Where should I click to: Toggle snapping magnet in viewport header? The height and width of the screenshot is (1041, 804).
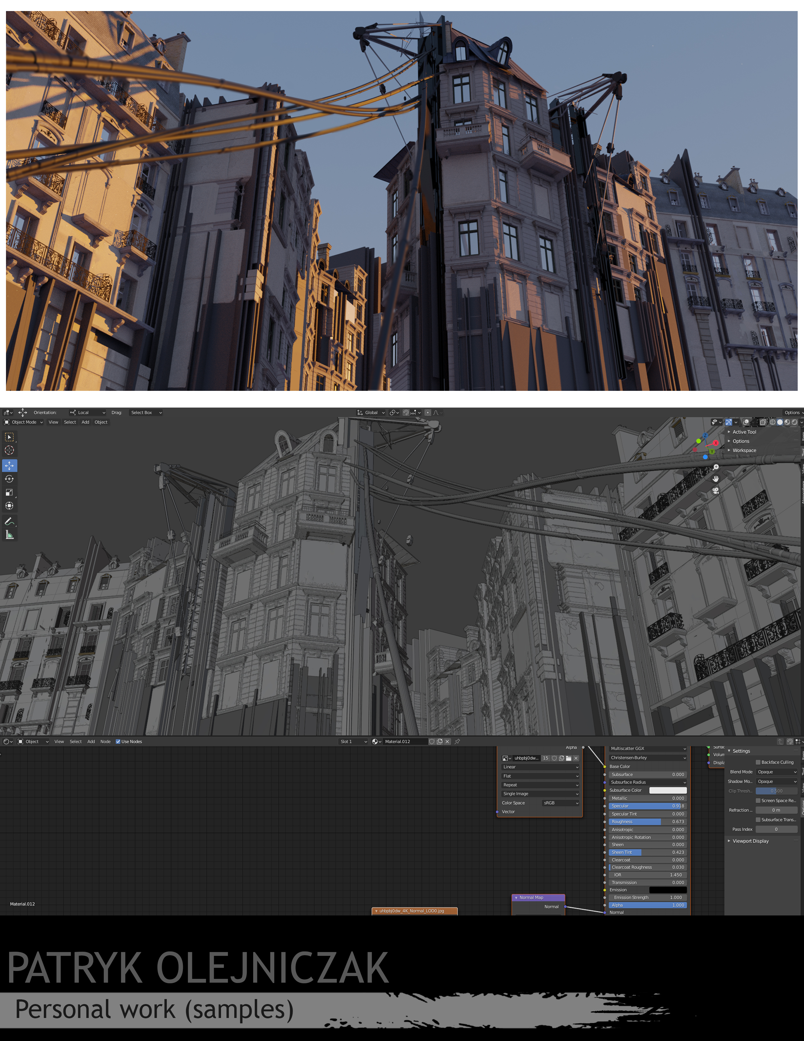tap(406, 412)
